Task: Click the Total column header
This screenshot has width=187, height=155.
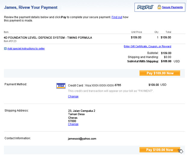Action: click(168, 32)
